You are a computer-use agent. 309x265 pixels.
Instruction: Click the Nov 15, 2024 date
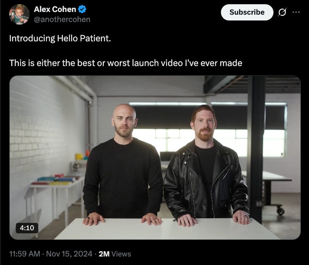[69, 254]
